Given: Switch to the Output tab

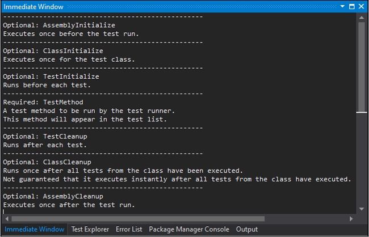Looking at the screenshot, I should [246, 230].
